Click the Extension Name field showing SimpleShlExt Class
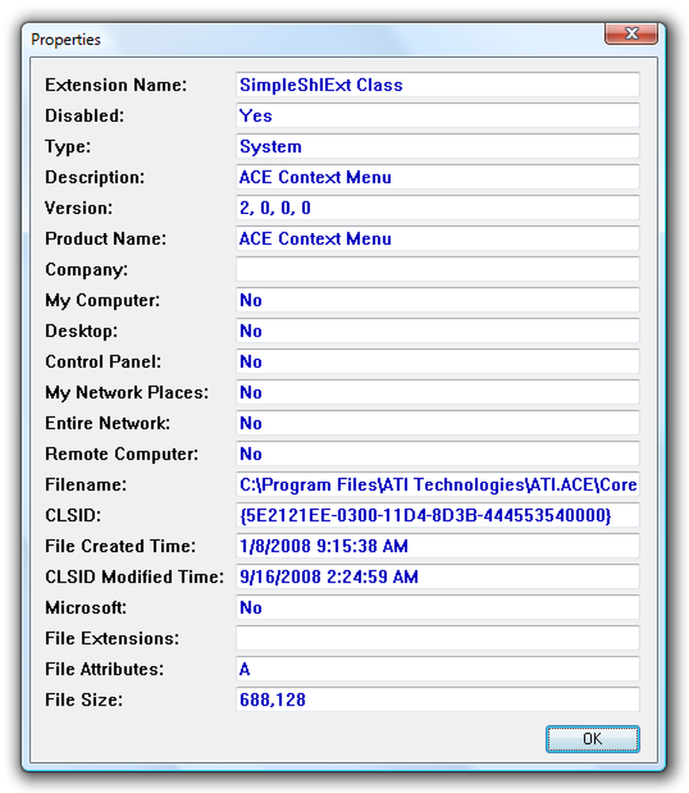The height and width of the screenshot is (793, 689). [438, 85]
